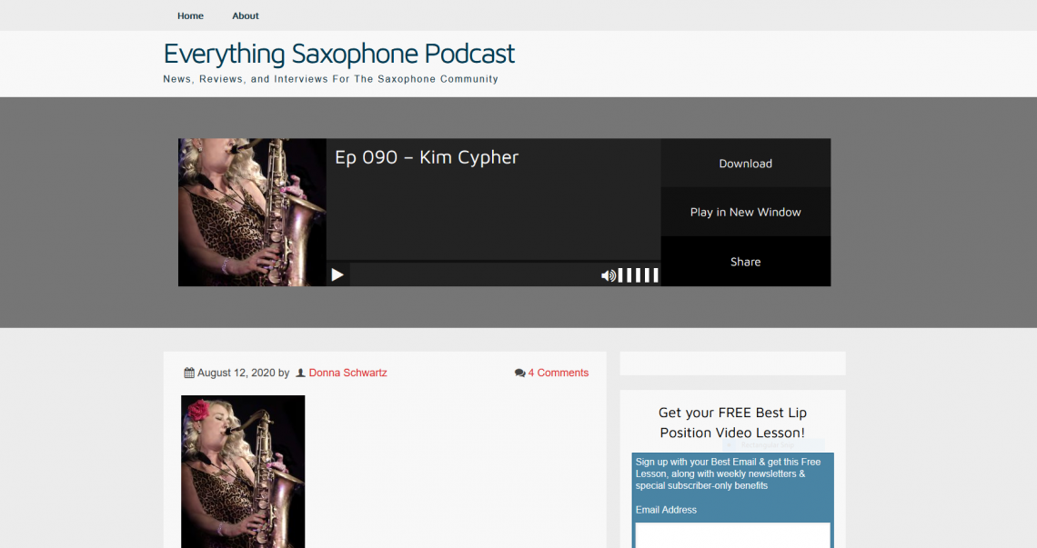Set volume using the white volume bars
The image size is (1037, 548).
tap(639, 275)
